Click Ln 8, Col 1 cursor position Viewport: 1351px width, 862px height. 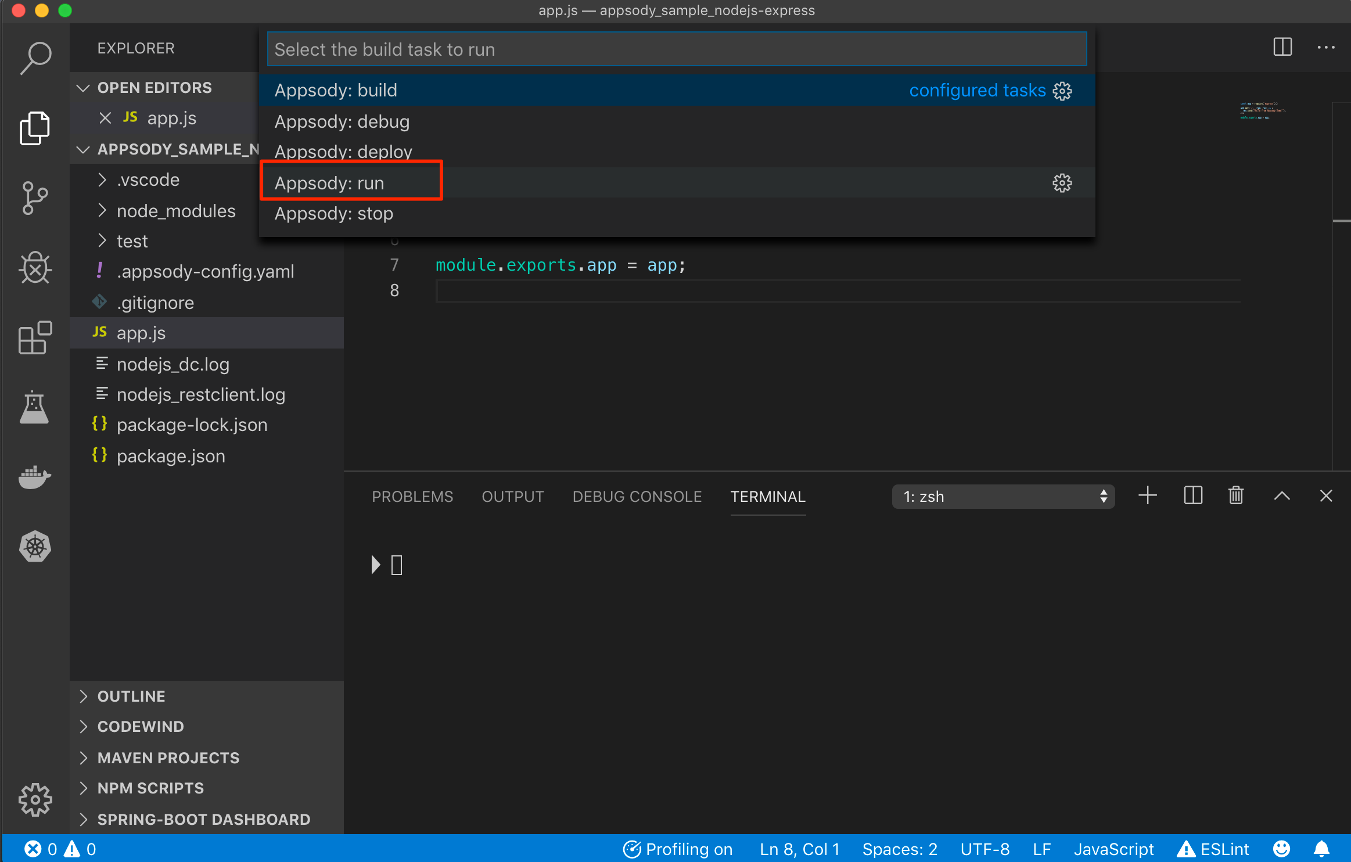[800, 849]
